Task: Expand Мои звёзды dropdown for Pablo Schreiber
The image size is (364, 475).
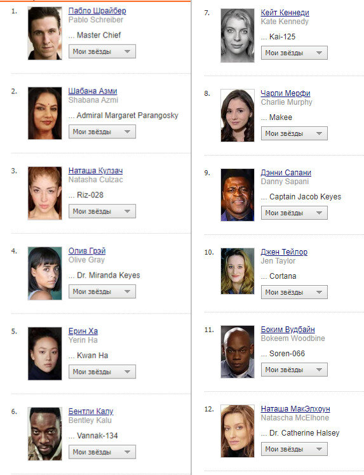Action: point(102,51)
